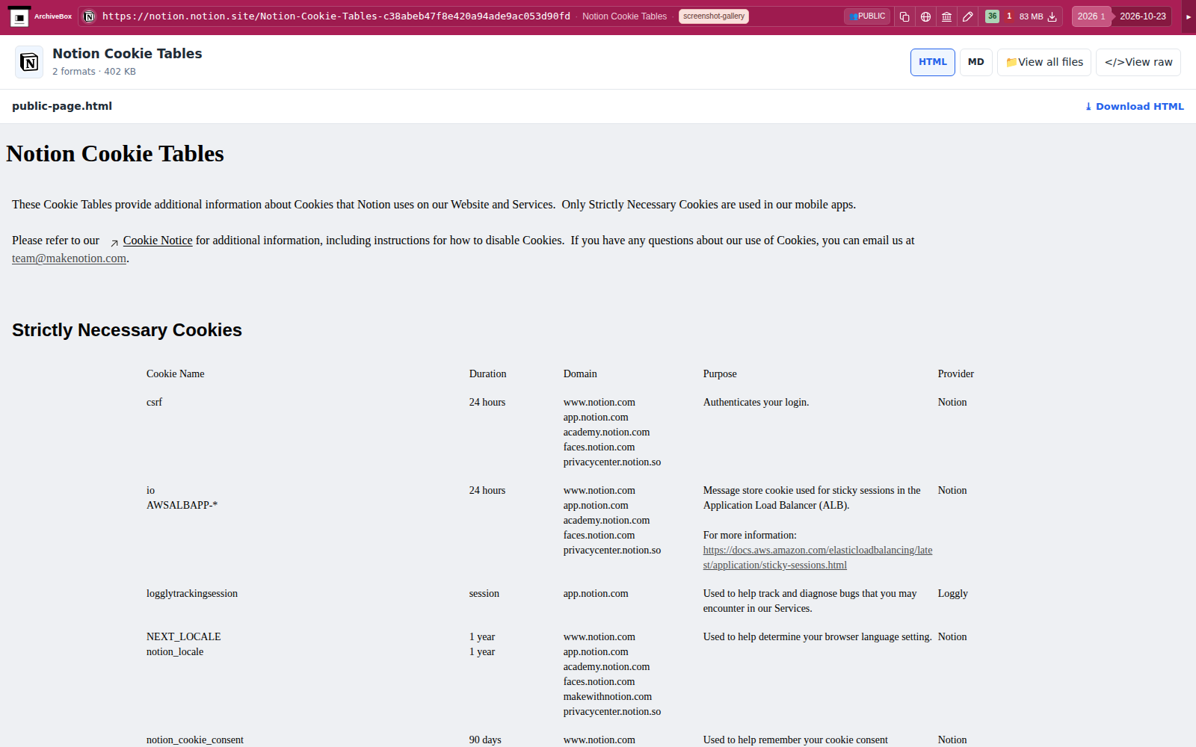Click Download HTML link
Image resolution: width=1196 pixels, height=747 pixels.
[x=1134, y=107]
